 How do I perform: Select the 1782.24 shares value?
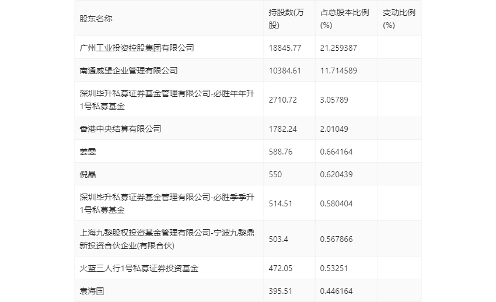coord(283,129)
